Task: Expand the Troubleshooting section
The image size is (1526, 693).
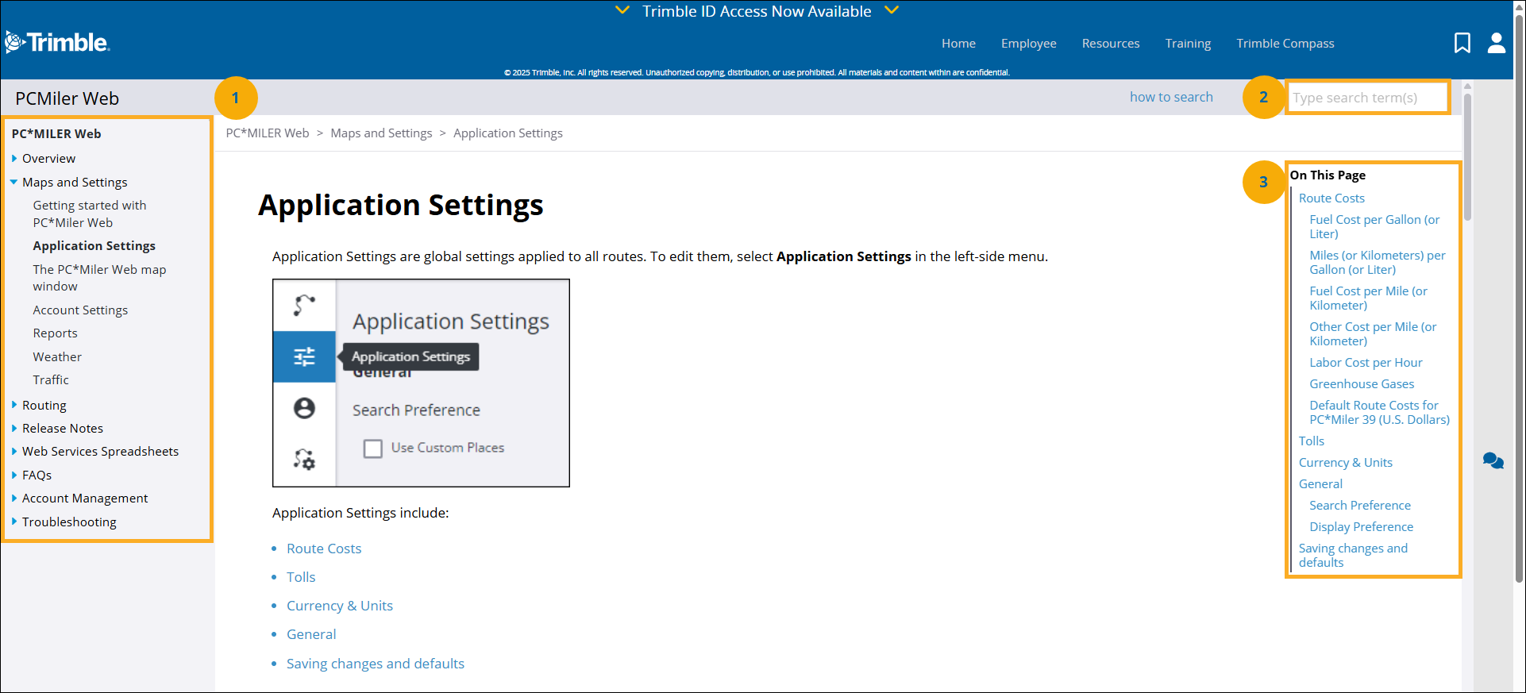Action: [x=14, y=522]
